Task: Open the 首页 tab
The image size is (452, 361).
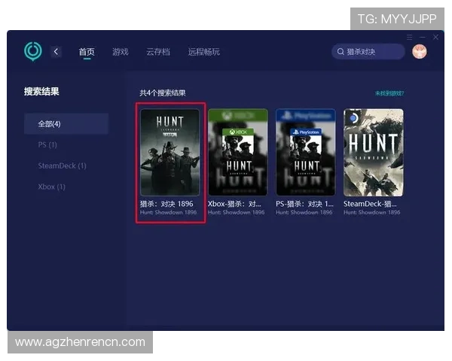Action: [87, 52]
